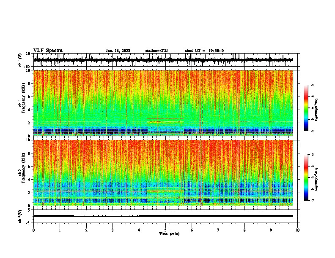The image size is (335, 258).
Task: Click time axis tick label "3"
Action: (x=113, y=230)
